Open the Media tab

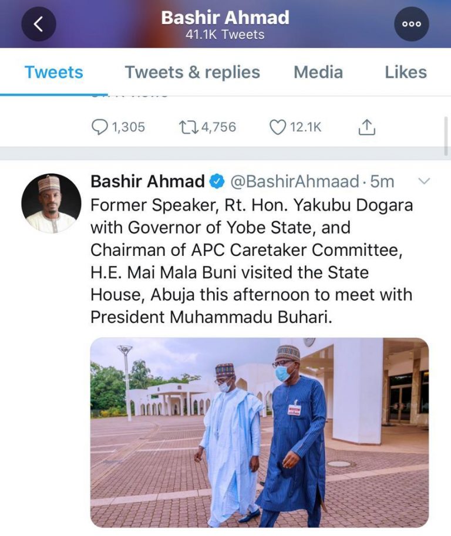(318, 72)
